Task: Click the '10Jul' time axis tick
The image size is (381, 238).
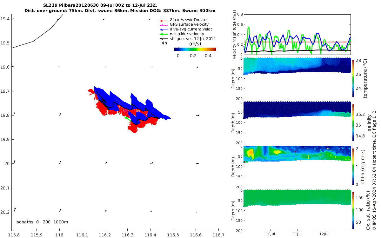Action: tap(271, 234)
